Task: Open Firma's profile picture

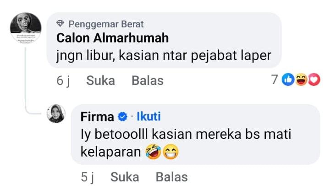Action: 56,113
